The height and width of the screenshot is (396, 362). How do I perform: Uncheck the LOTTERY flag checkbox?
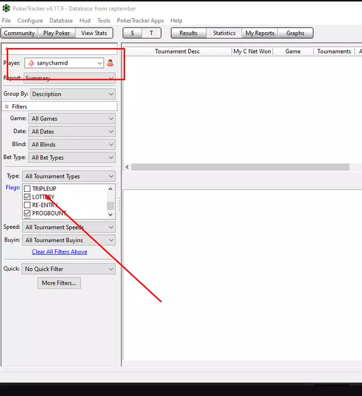tap(27, 197)
